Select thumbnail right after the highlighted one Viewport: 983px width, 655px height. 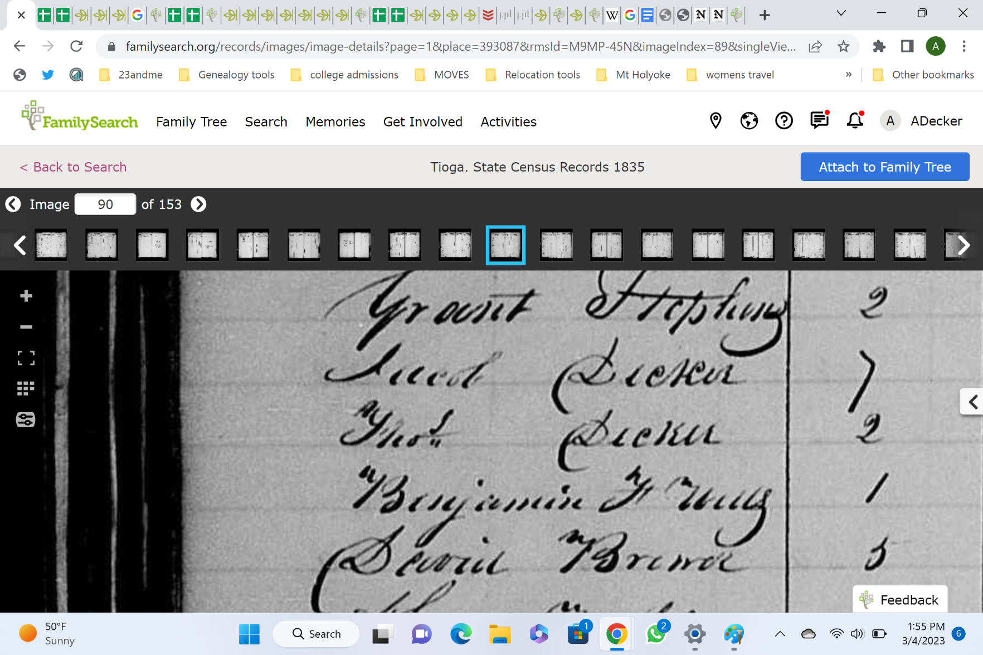[556, 245]
